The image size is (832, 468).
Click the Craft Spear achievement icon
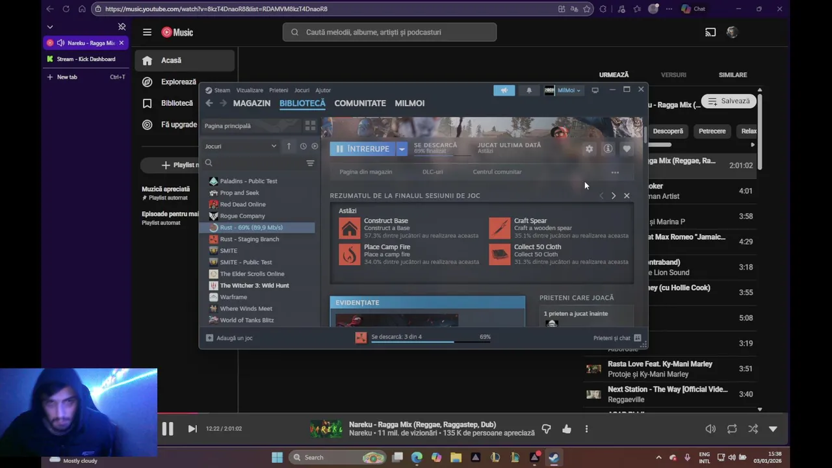coord(499,228)
